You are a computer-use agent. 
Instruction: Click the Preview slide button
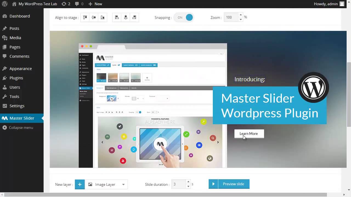coord(229,184)
